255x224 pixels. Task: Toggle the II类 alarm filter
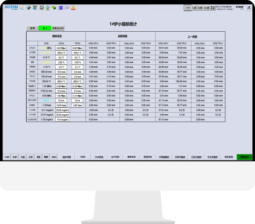pyautogui.click(x=200, y=8)
